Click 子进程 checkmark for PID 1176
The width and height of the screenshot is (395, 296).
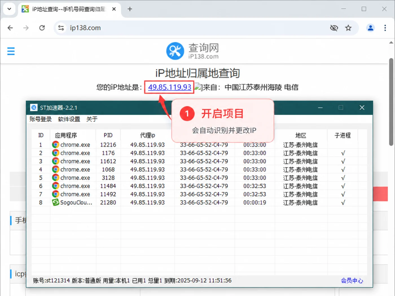[343, 153]
